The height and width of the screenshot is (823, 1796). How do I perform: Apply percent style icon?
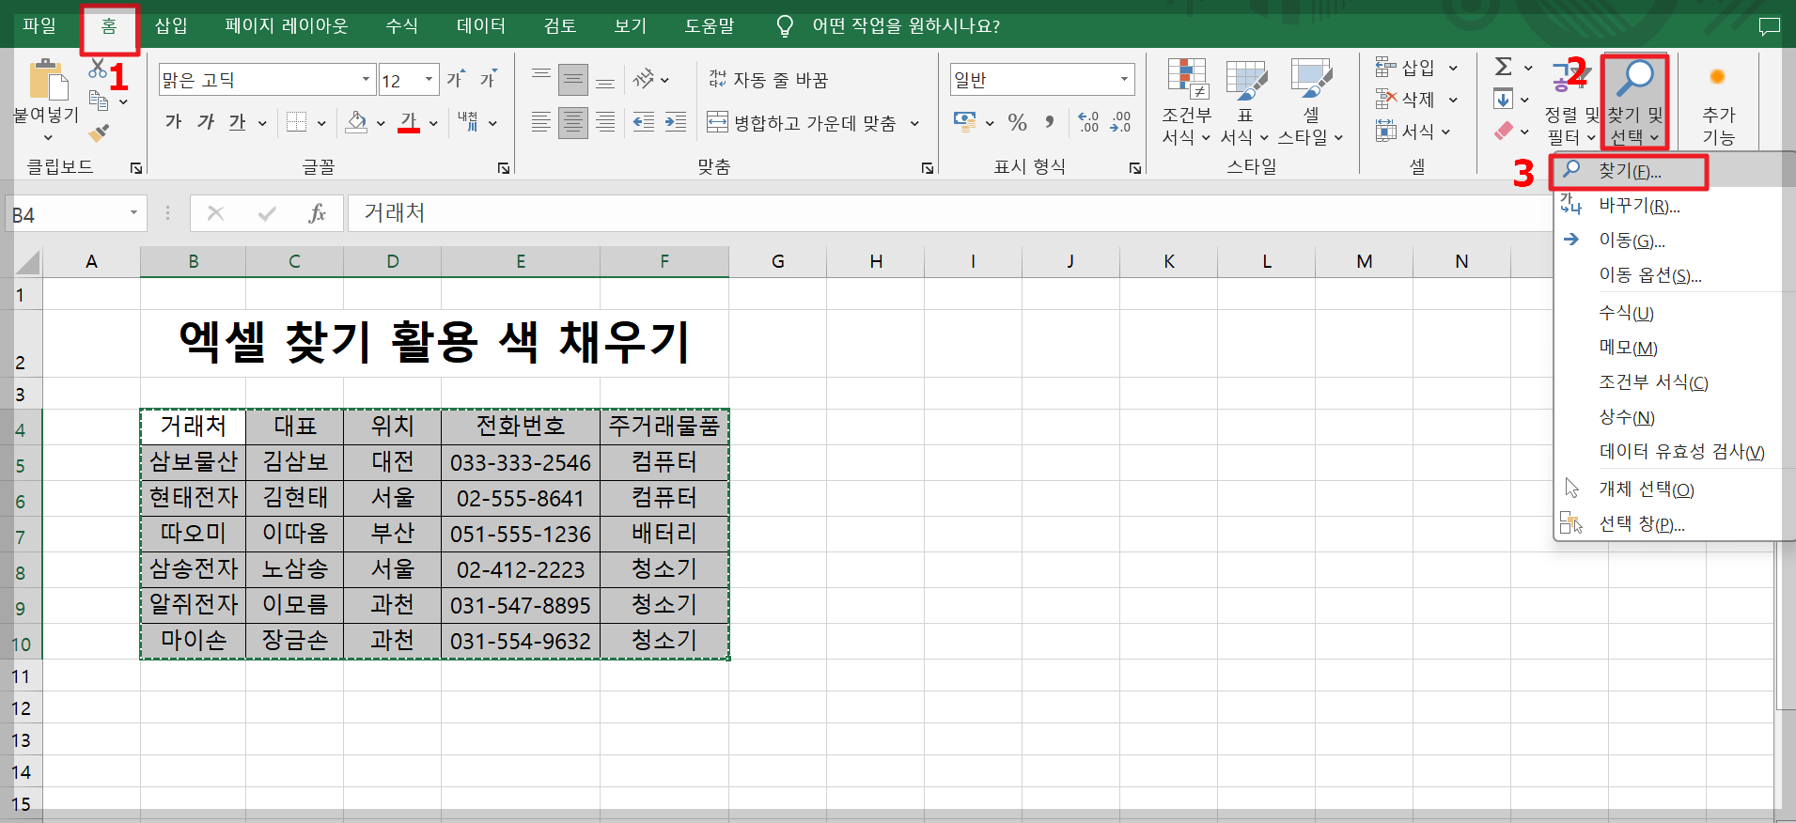point(1017,122)
